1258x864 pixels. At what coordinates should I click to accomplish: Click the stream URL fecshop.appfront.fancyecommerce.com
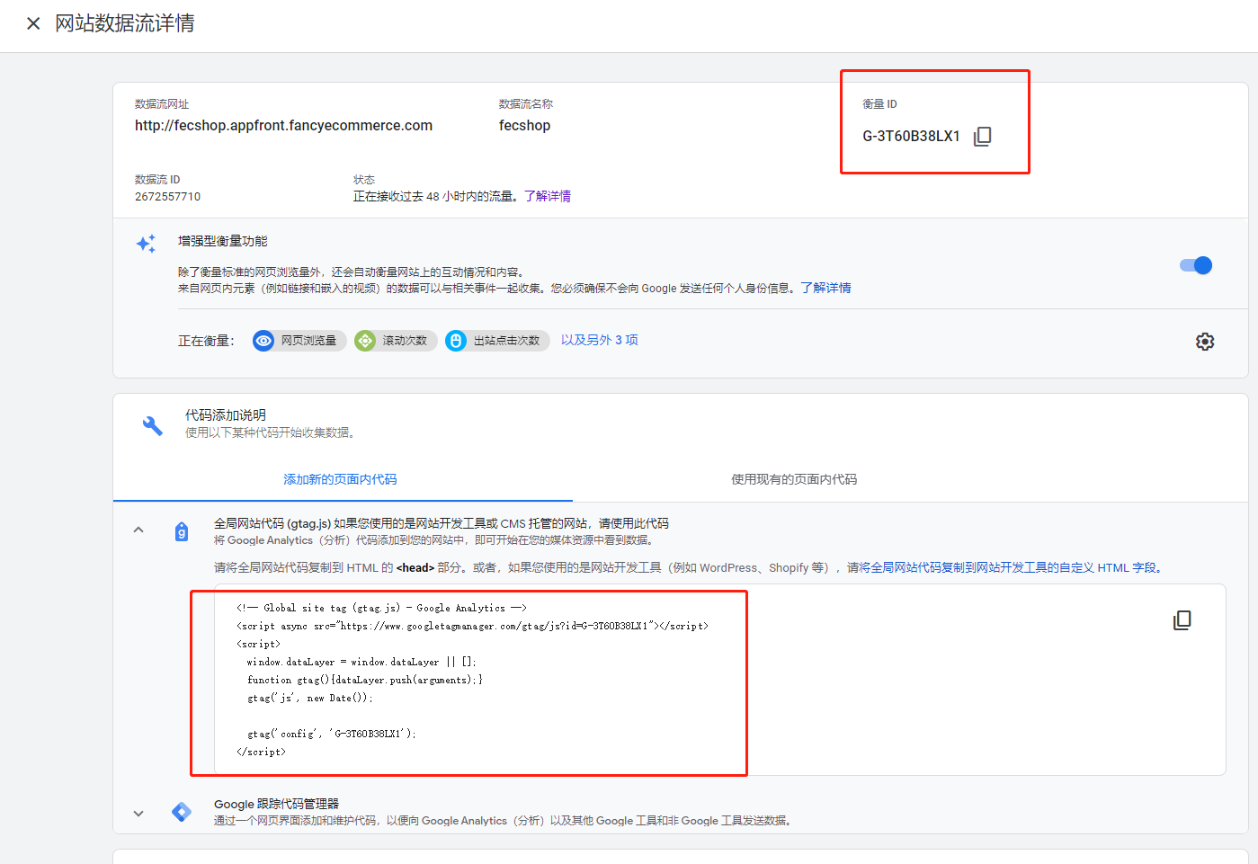283,126
